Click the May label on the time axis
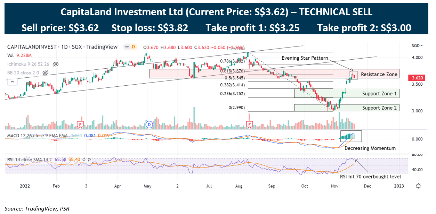This screenshot has width=436, height=214. tap(148, 186)
